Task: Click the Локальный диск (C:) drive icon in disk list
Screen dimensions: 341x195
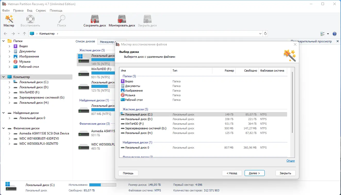Action: pyautogui.click(x=84, y=59)
